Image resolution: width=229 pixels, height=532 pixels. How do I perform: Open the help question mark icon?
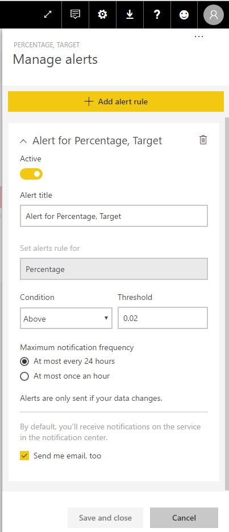pyautogui.click(x=157, y=14)
